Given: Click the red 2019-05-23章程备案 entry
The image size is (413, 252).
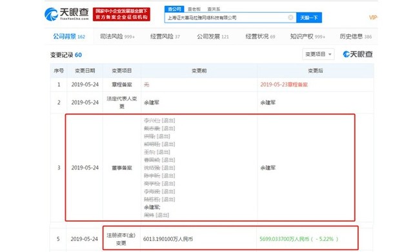Looking at the screenshot, I should pos(284,84).
